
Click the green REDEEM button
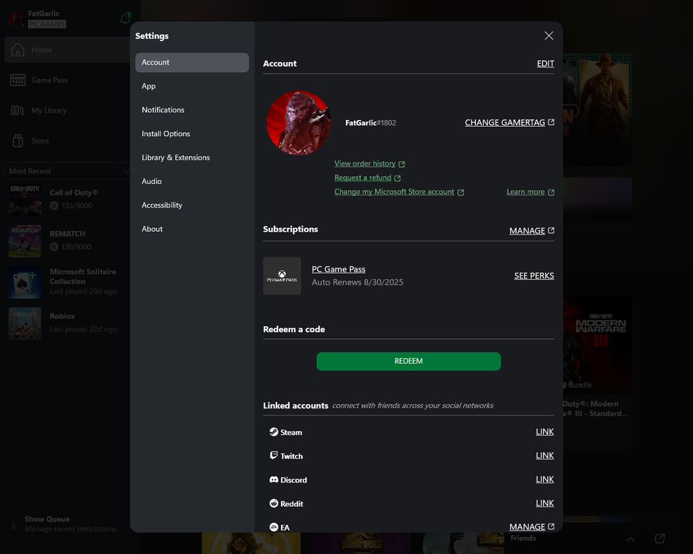(409, 361)
